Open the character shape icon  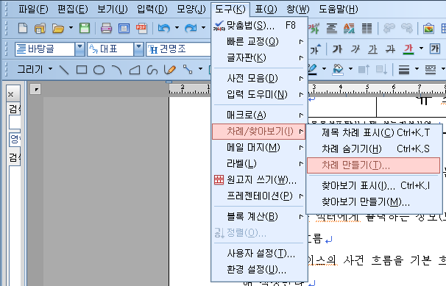pos(314,28)
